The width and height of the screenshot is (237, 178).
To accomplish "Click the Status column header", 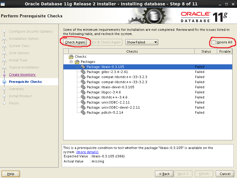I will 206,51.
